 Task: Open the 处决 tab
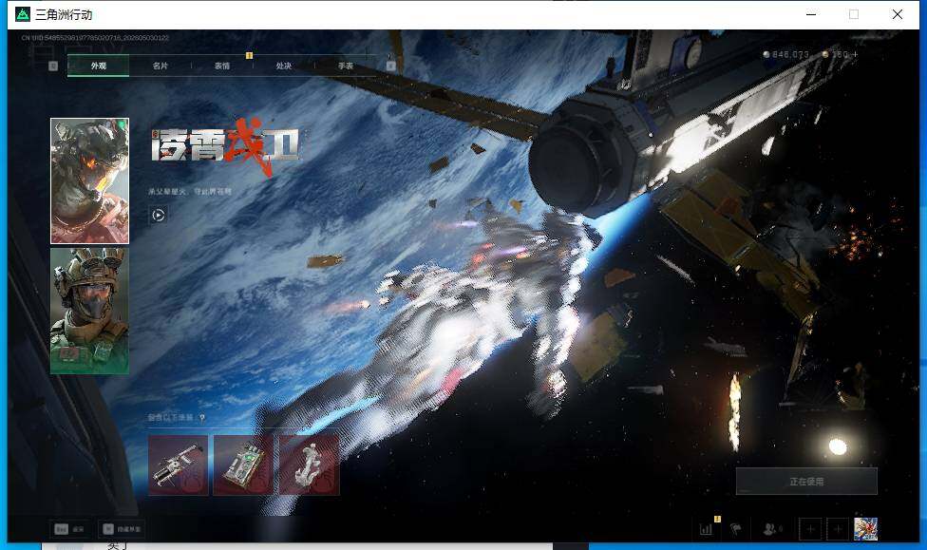[283, 66]
